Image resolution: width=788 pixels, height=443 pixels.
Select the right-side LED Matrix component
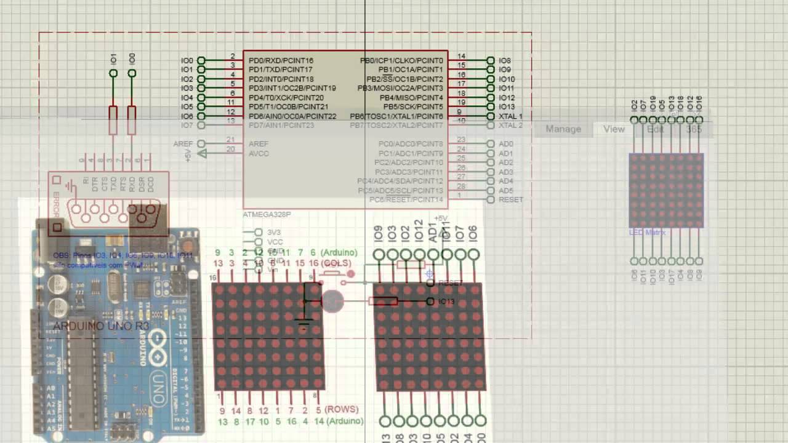pyautogui.click(x=666, y=191)
